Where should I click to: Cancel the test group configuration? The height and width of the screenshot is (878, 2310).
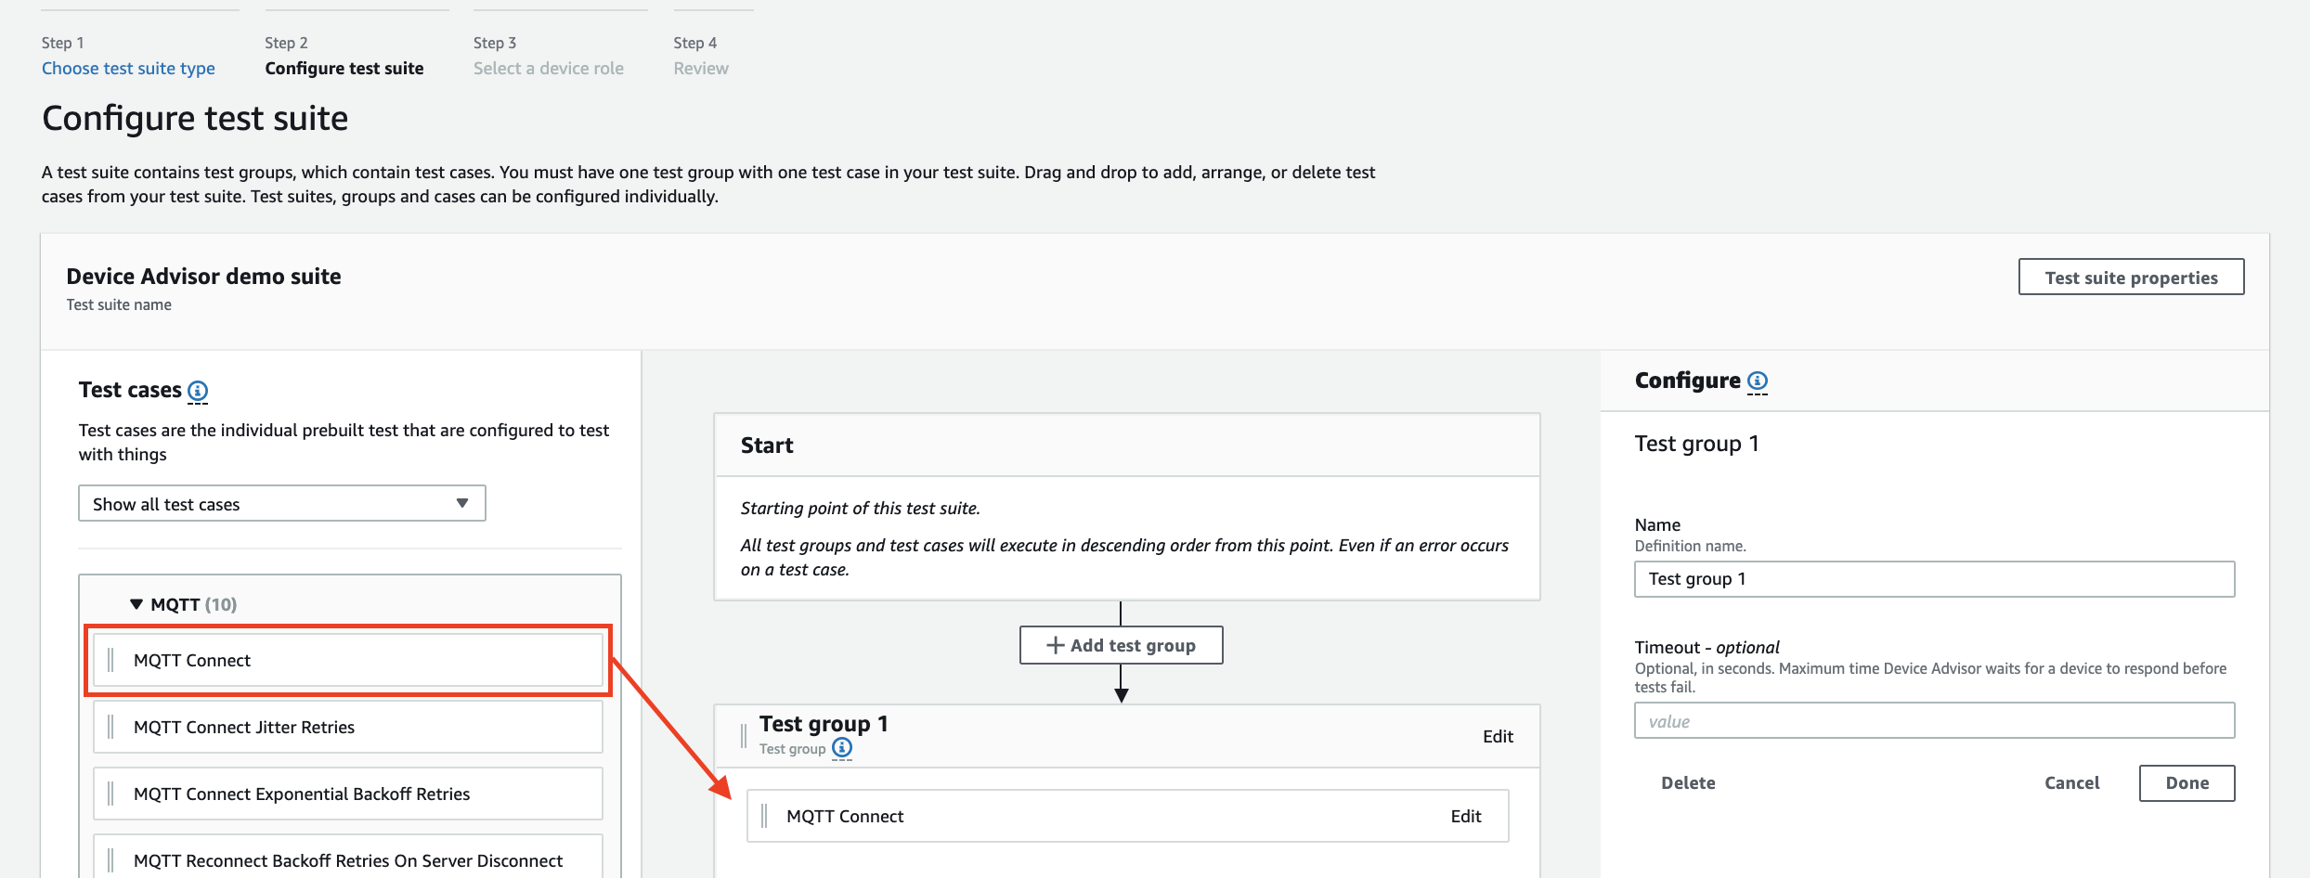point(2070,782)
